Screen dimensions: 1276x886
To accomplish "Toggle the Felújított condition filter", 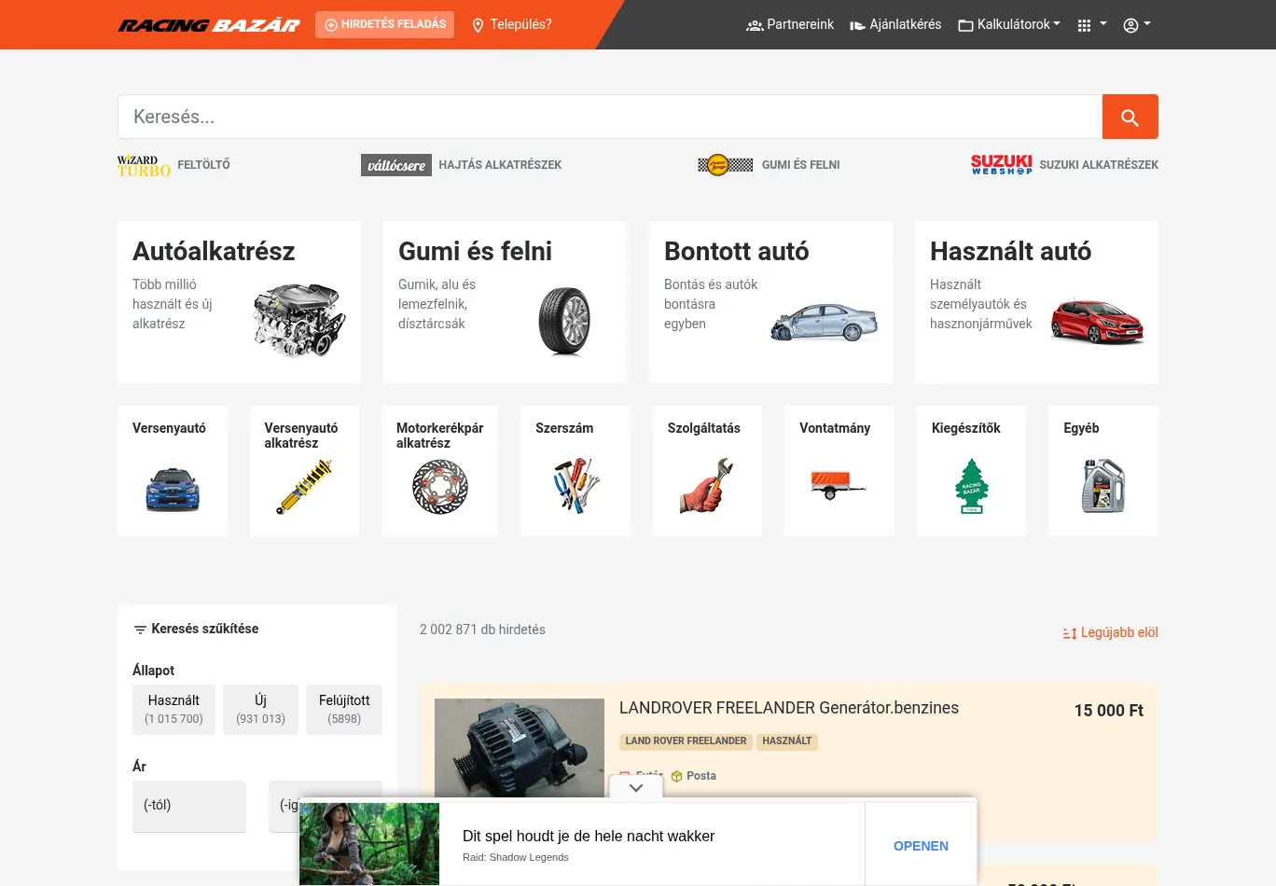I will coord(344,709).
